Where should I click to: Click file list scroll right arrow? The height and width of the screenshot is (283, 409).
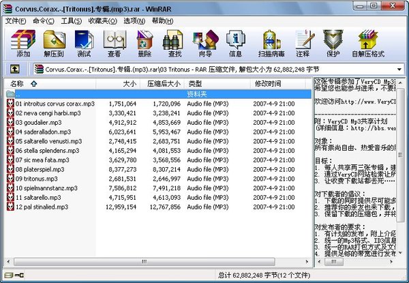[x=307, y=262]
